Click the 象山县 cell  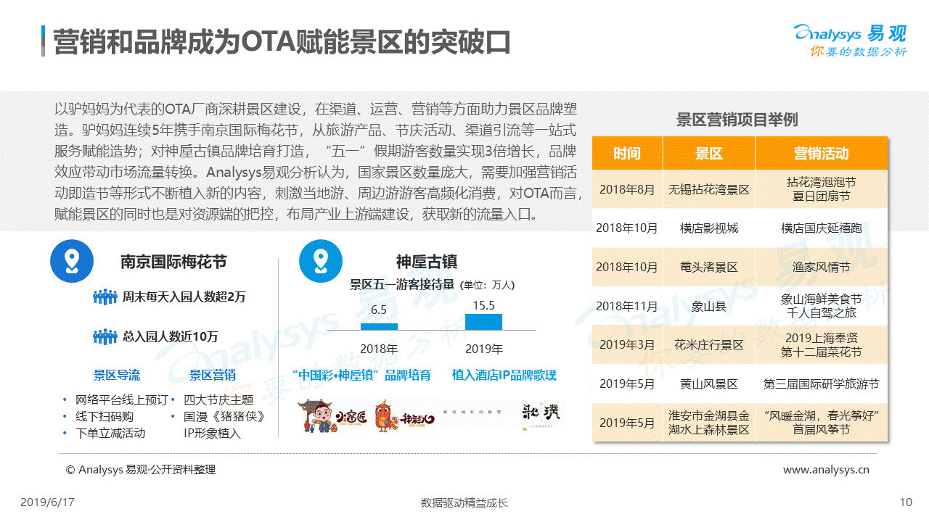tap(709, 306)
